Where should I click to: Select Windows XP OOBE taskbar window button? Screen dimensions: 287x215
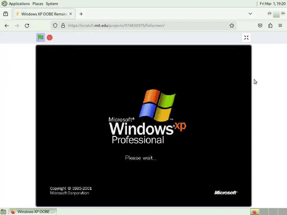(33, 212)
